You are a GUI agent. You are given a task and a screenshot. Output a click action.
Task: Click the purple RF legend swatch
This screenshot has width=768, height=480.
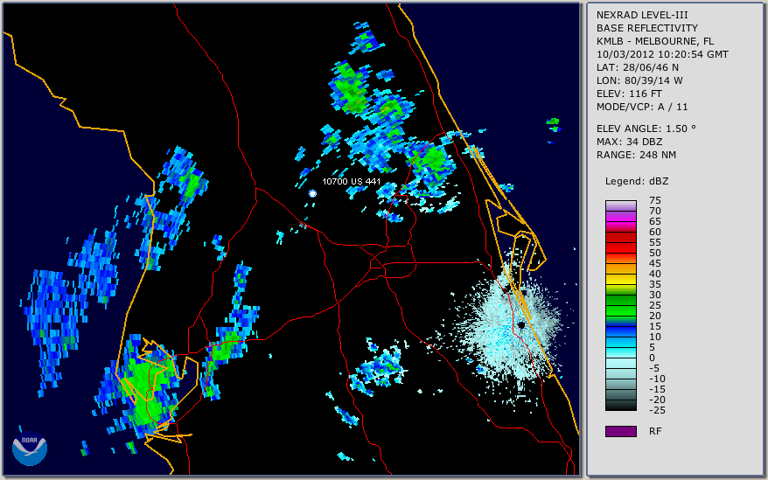coord(620,431)
